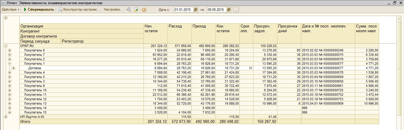404x130 pixels.
Task: Click Дата и № посл. неоплач. накл. header
Action: (x=328, y=33)
